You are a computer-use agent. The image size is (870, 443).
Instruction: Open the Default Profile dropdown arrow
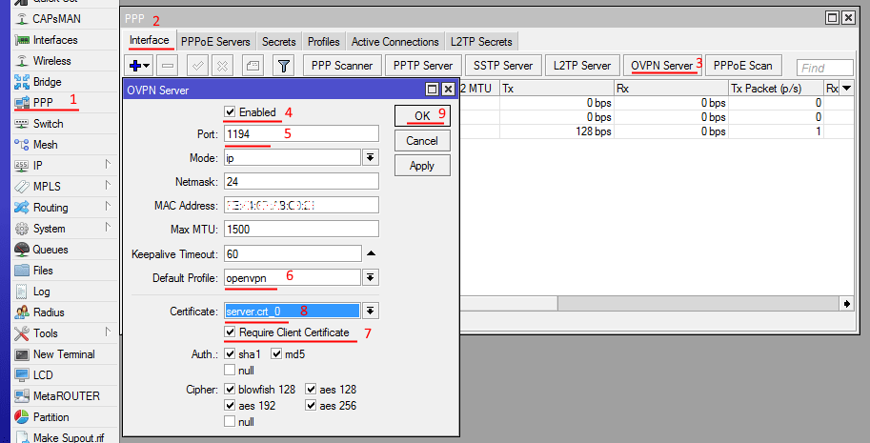pos(371,277)
